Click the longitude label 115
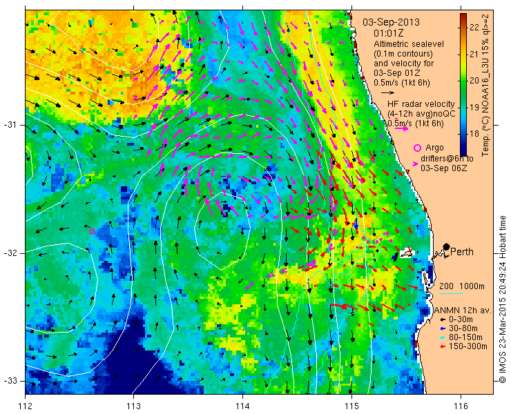The width and height of the screenshot is (511, 414). coord(351,406)
